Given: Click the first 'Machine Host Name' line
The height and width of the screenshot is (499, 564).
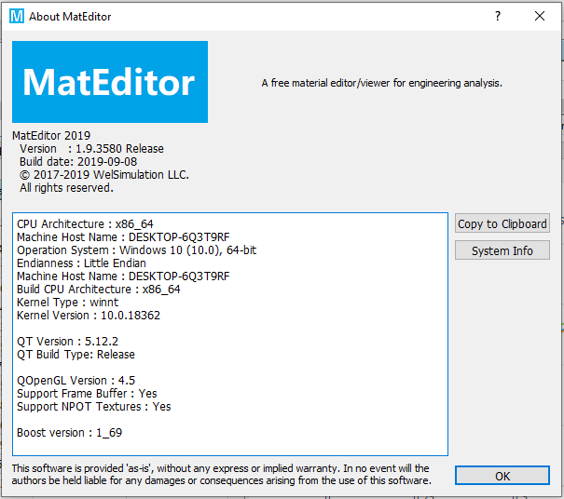Looking at the screenshot, I should [x=123, y=237].
